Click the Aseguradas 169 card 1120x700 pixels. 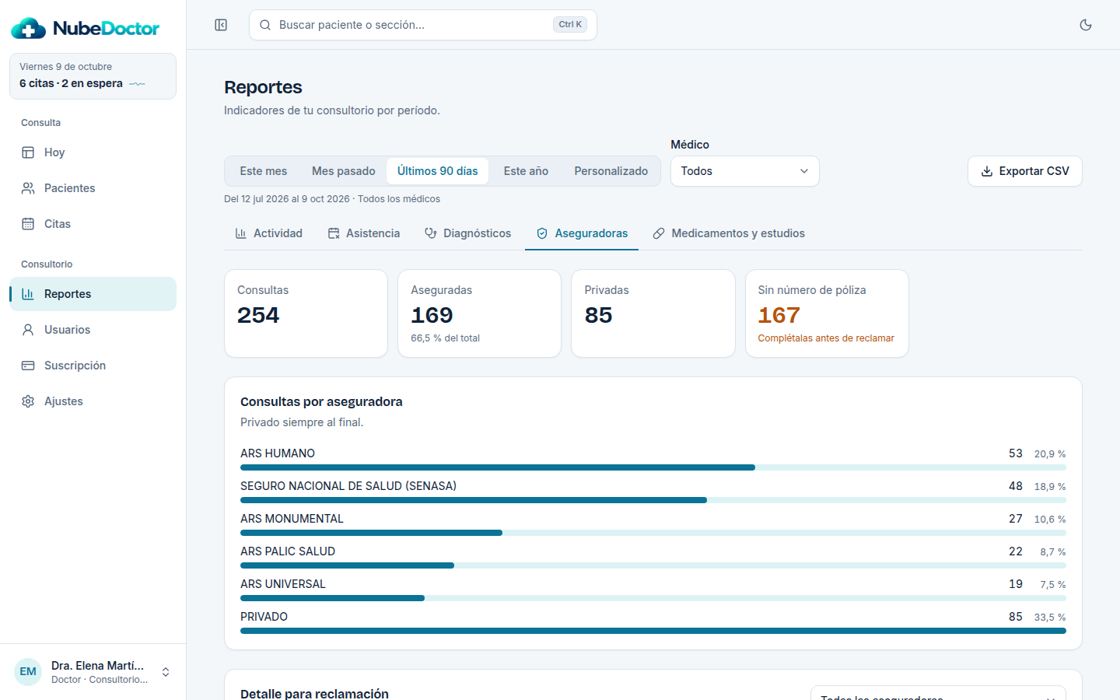tap(479, 313)
